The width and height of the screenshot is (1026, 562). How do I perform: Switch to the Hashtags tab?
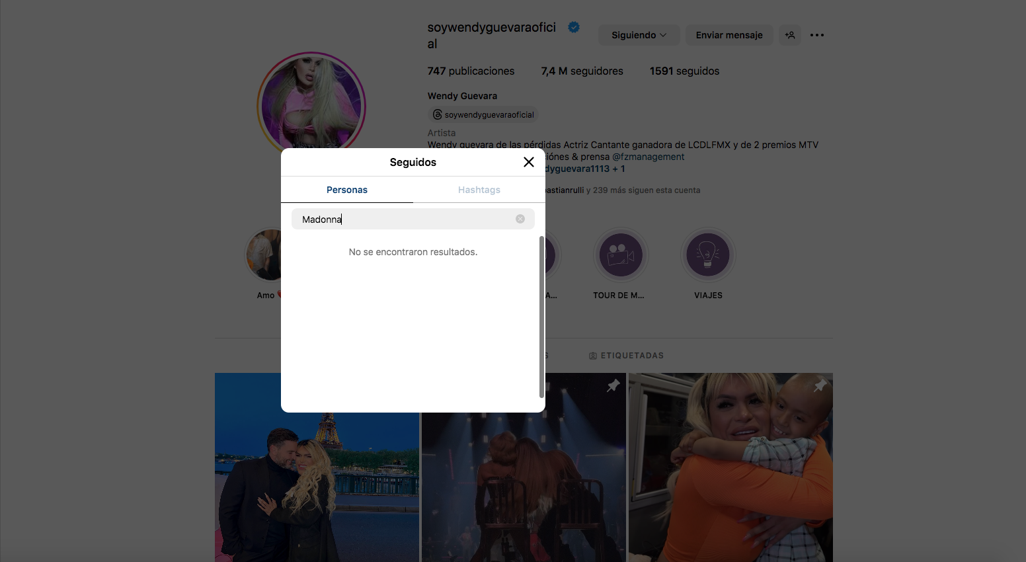coord(479,190)
